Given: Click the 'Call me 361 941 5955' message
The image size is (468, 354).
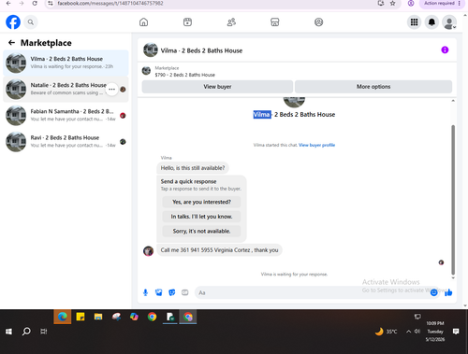Looking at the screenshot, I should [x=219, y=250].
